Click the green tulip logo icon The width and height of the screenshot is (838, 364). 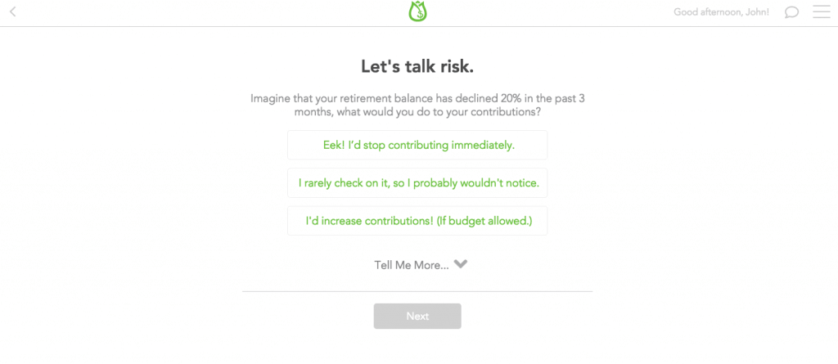[417, 11]
